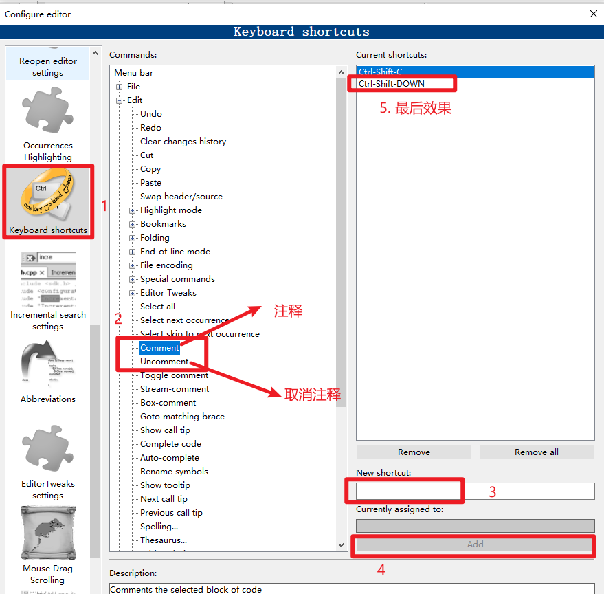The image size is (604, 594).
Task: Click the Description text box
Action: coord(352,589)
